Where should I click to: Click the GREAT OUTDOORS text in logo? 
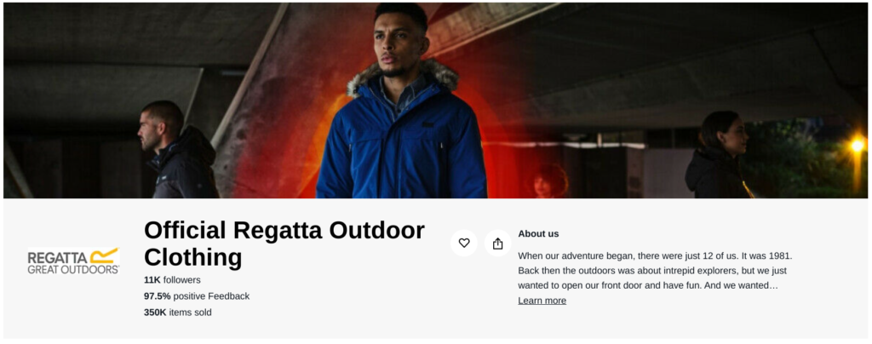point(73,270)
